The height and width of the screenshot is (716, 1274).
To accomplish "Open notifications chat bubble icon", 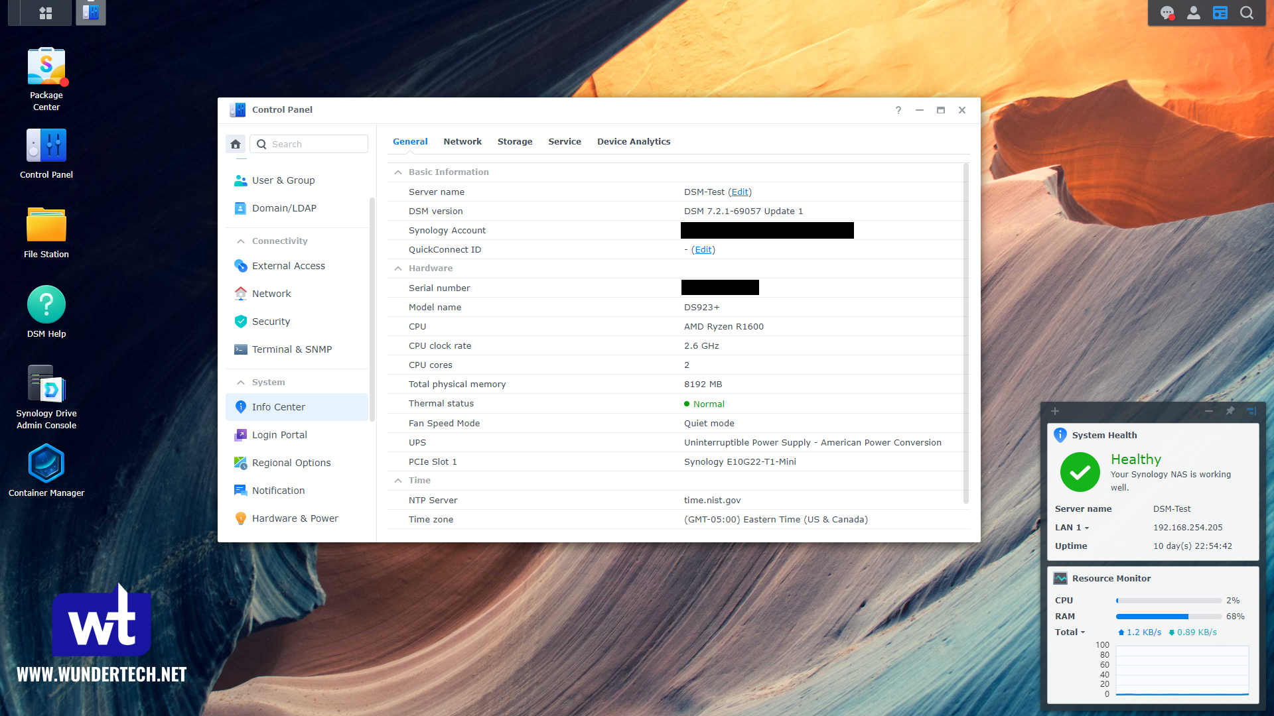I will 1167,13.
